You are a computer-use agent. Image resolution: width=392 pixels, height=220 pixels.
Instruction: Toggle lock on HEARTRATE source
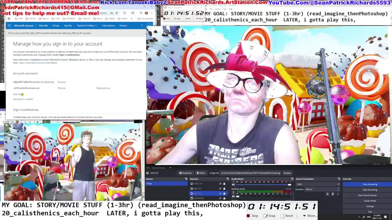224,198
